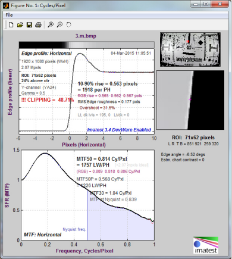This screenshot has height=259, width=232.
Task: Click the red CLIPPING warning text
Action: [48, 100]
